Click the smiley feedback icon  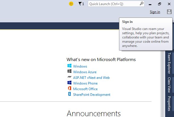click(x=71, y=4)
